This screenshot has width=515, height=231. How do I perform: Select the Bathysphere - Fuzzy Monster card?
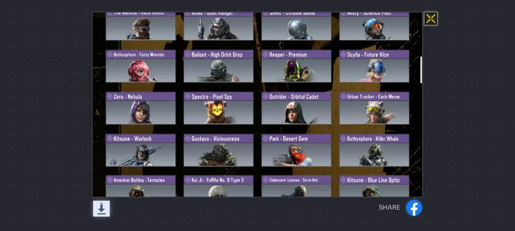point(141,66)
